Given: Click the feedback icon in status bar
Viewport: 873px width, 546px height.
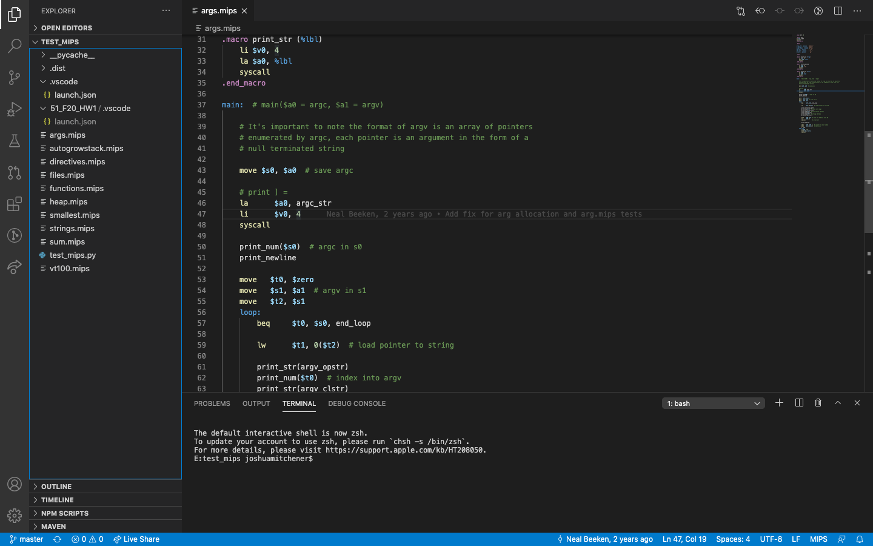Looking at the screenshot, I should point(841,539).
